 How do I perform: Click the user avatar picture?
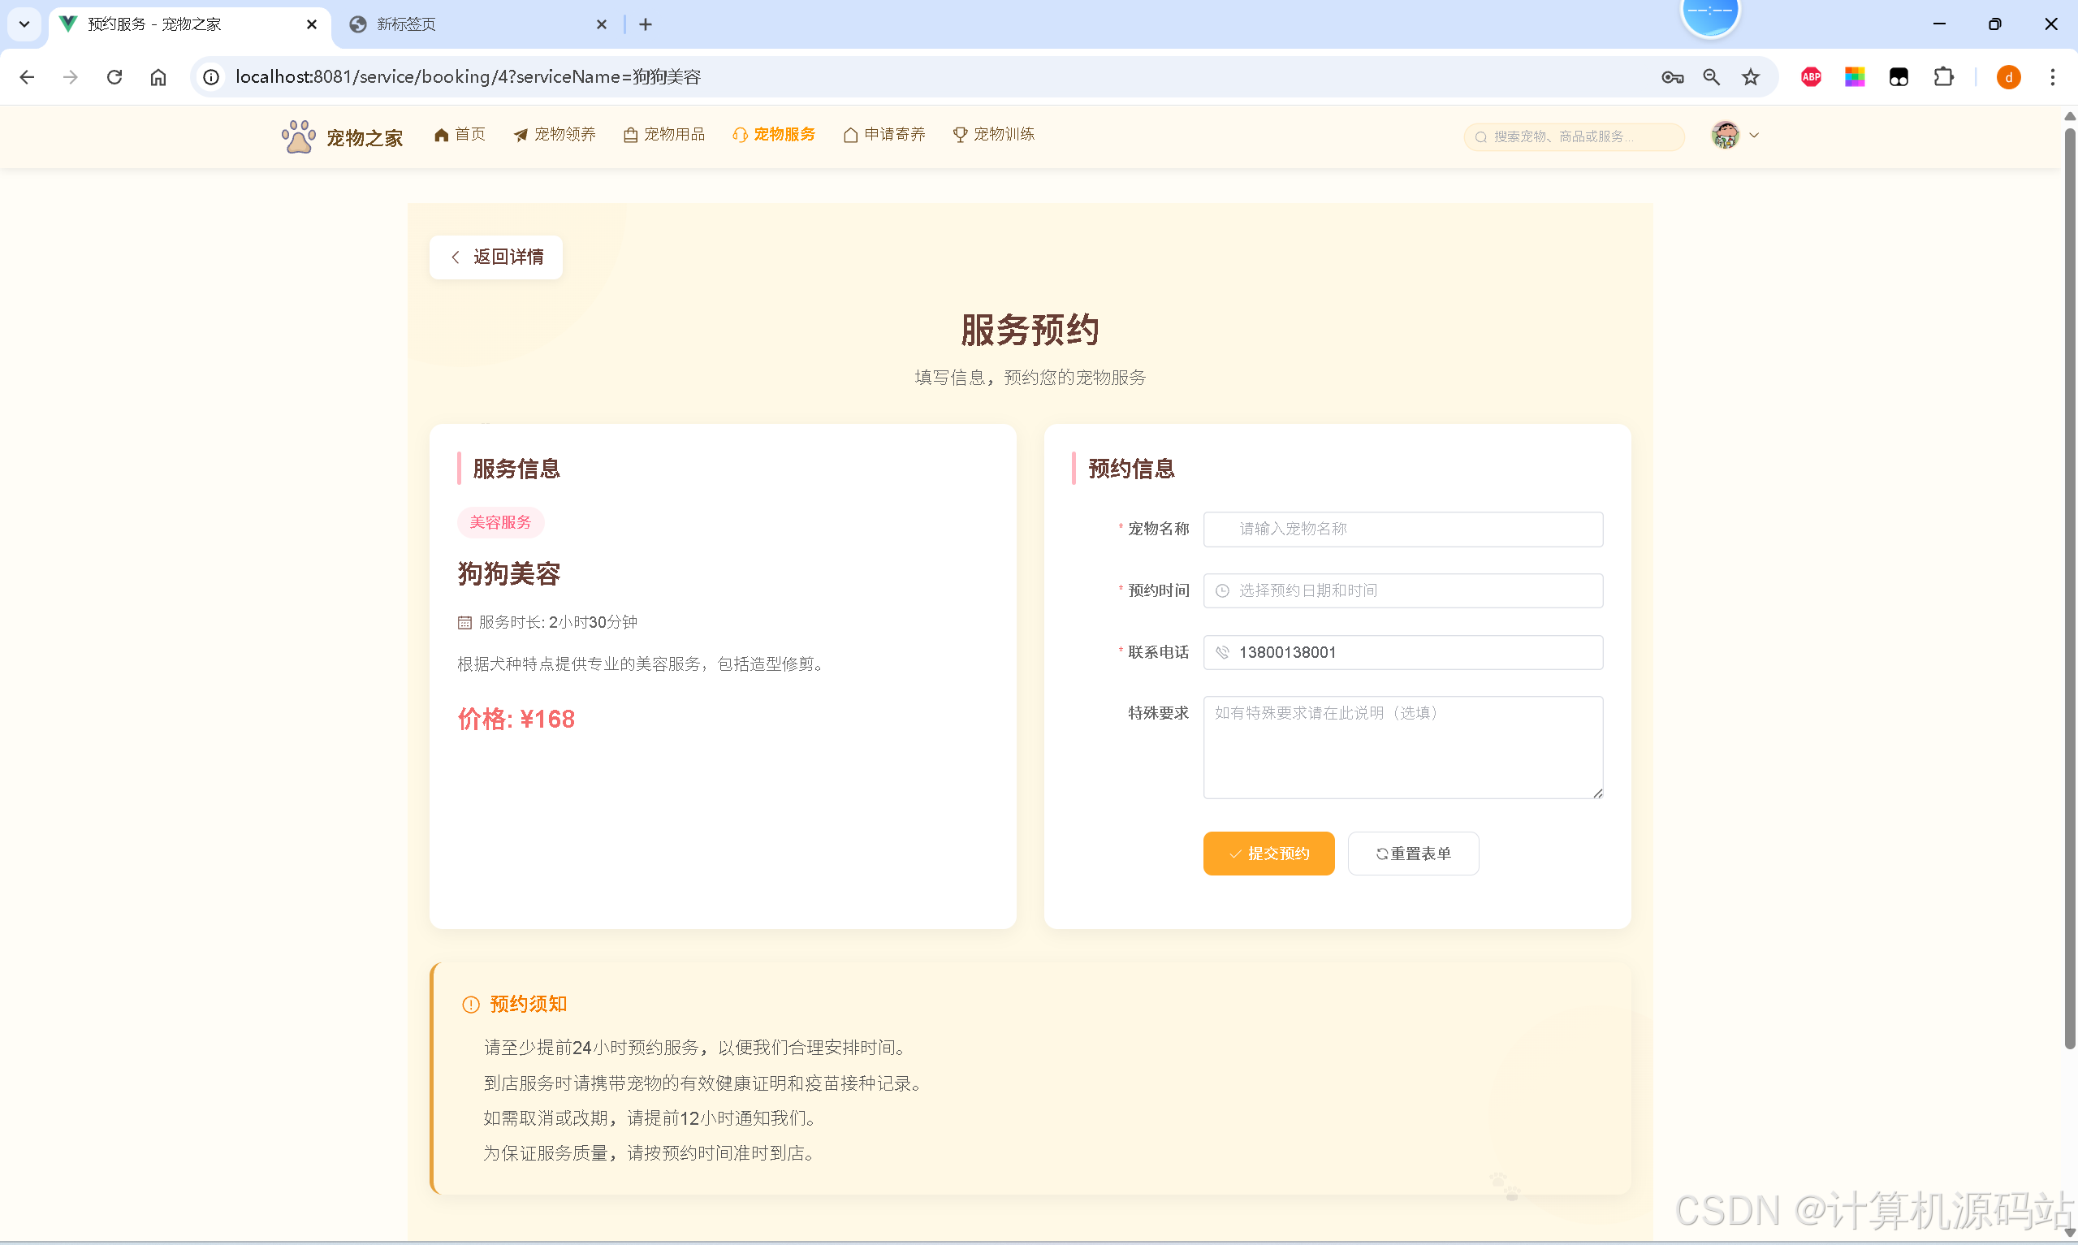tap(1725, 135)
